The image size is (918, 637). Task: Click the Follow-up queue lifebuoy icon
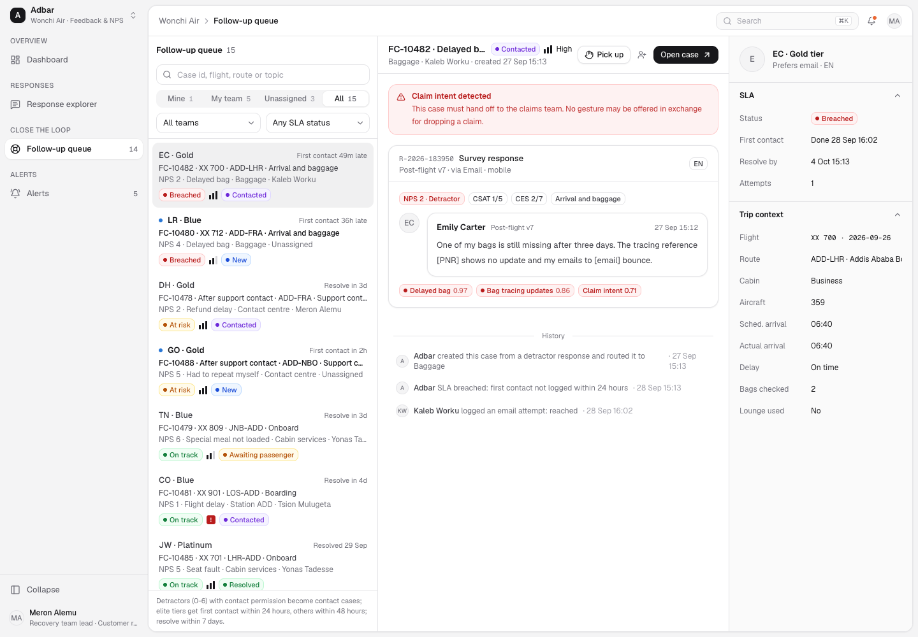click(x=15, y=149)
